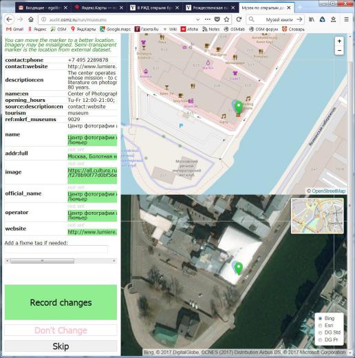
Task: Go back to previous page
Action: (9, 19)
